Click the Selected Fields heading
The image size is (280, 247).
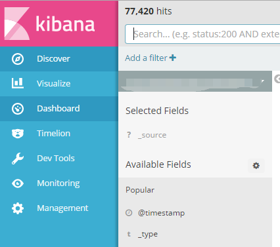157,111
